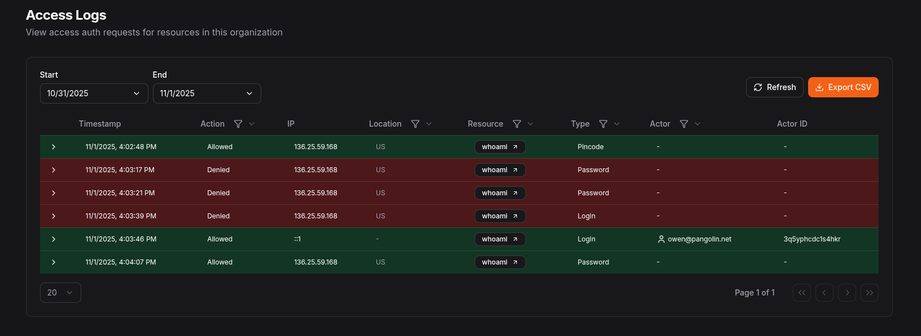Open whoami resource link in the Pincode row
921x336 pixels.
click(x=499, y=147)
